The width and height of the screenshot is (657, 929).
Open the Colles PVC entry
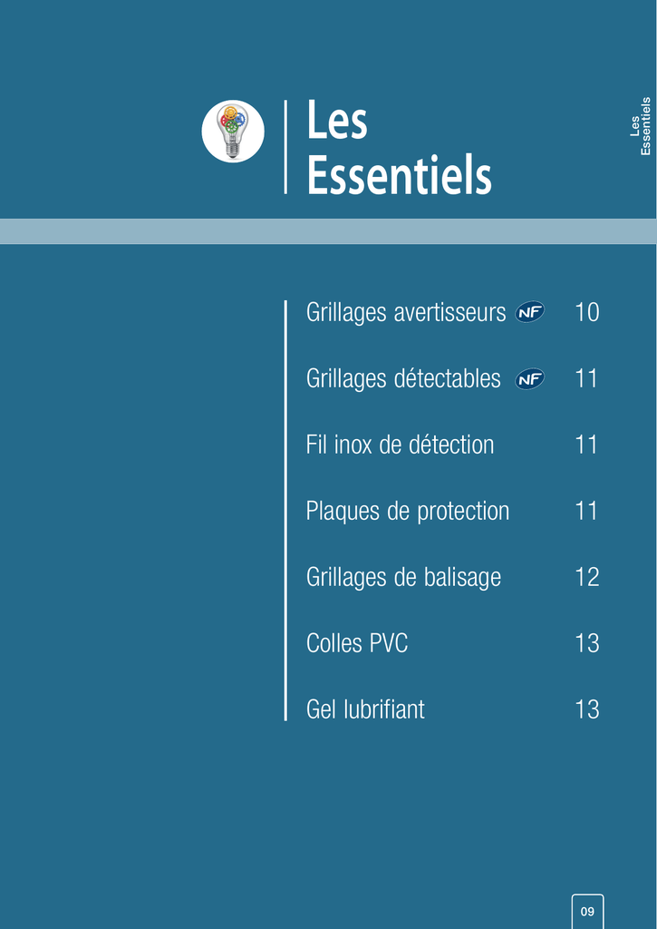click(x=357, y=644)
